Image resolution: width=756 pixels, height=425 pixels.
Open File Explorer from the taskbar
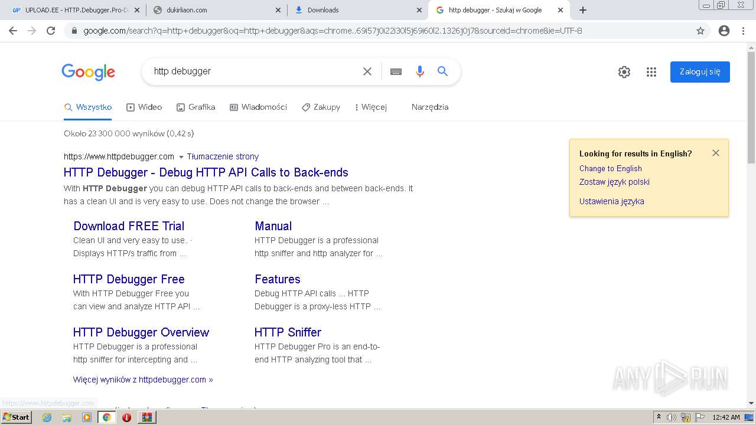pyautogui.click(x=67, y=417)
